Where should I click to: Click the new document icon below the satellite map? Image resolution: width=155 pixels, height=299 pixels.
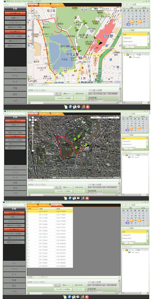65,198
